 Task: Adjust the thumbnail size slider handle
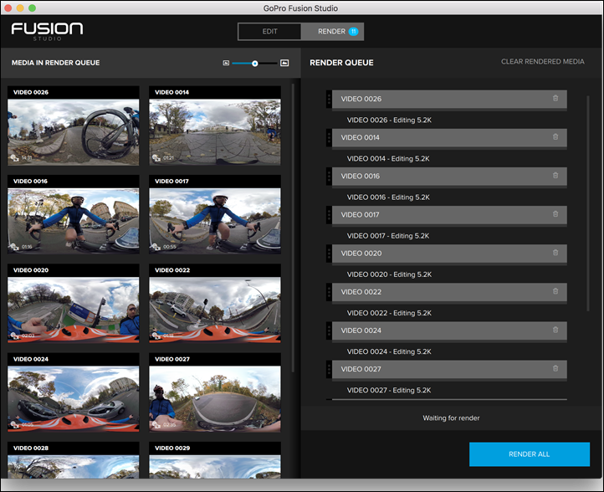click(x=254, y=64)
